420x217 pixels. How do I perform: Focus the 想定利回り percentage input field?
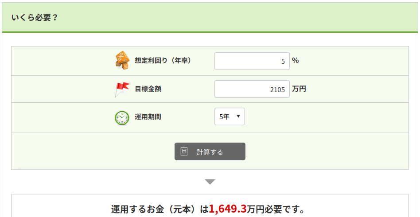(x=252, y=61)
